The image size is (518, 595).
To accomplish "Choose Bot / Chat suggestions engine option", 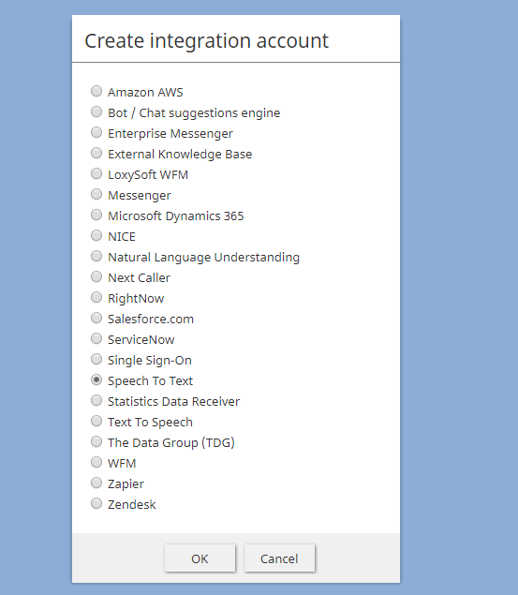I will pyautogui.click(x=96, y=112).
